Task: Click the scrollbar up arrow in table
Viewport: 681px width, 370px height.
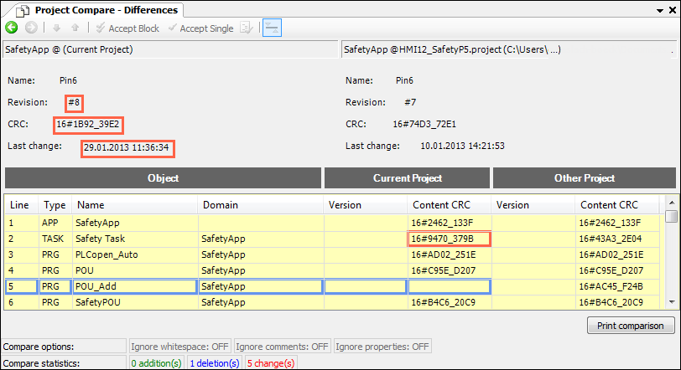Action: [671, 203]
